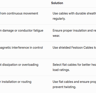
Task: Click the 'load ratings.' text
Action: tap(61, 70)
